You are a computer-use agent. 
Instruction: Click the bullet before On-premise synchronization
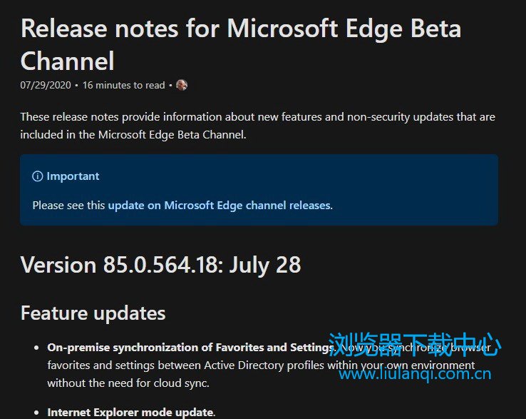tap(36, 348)
